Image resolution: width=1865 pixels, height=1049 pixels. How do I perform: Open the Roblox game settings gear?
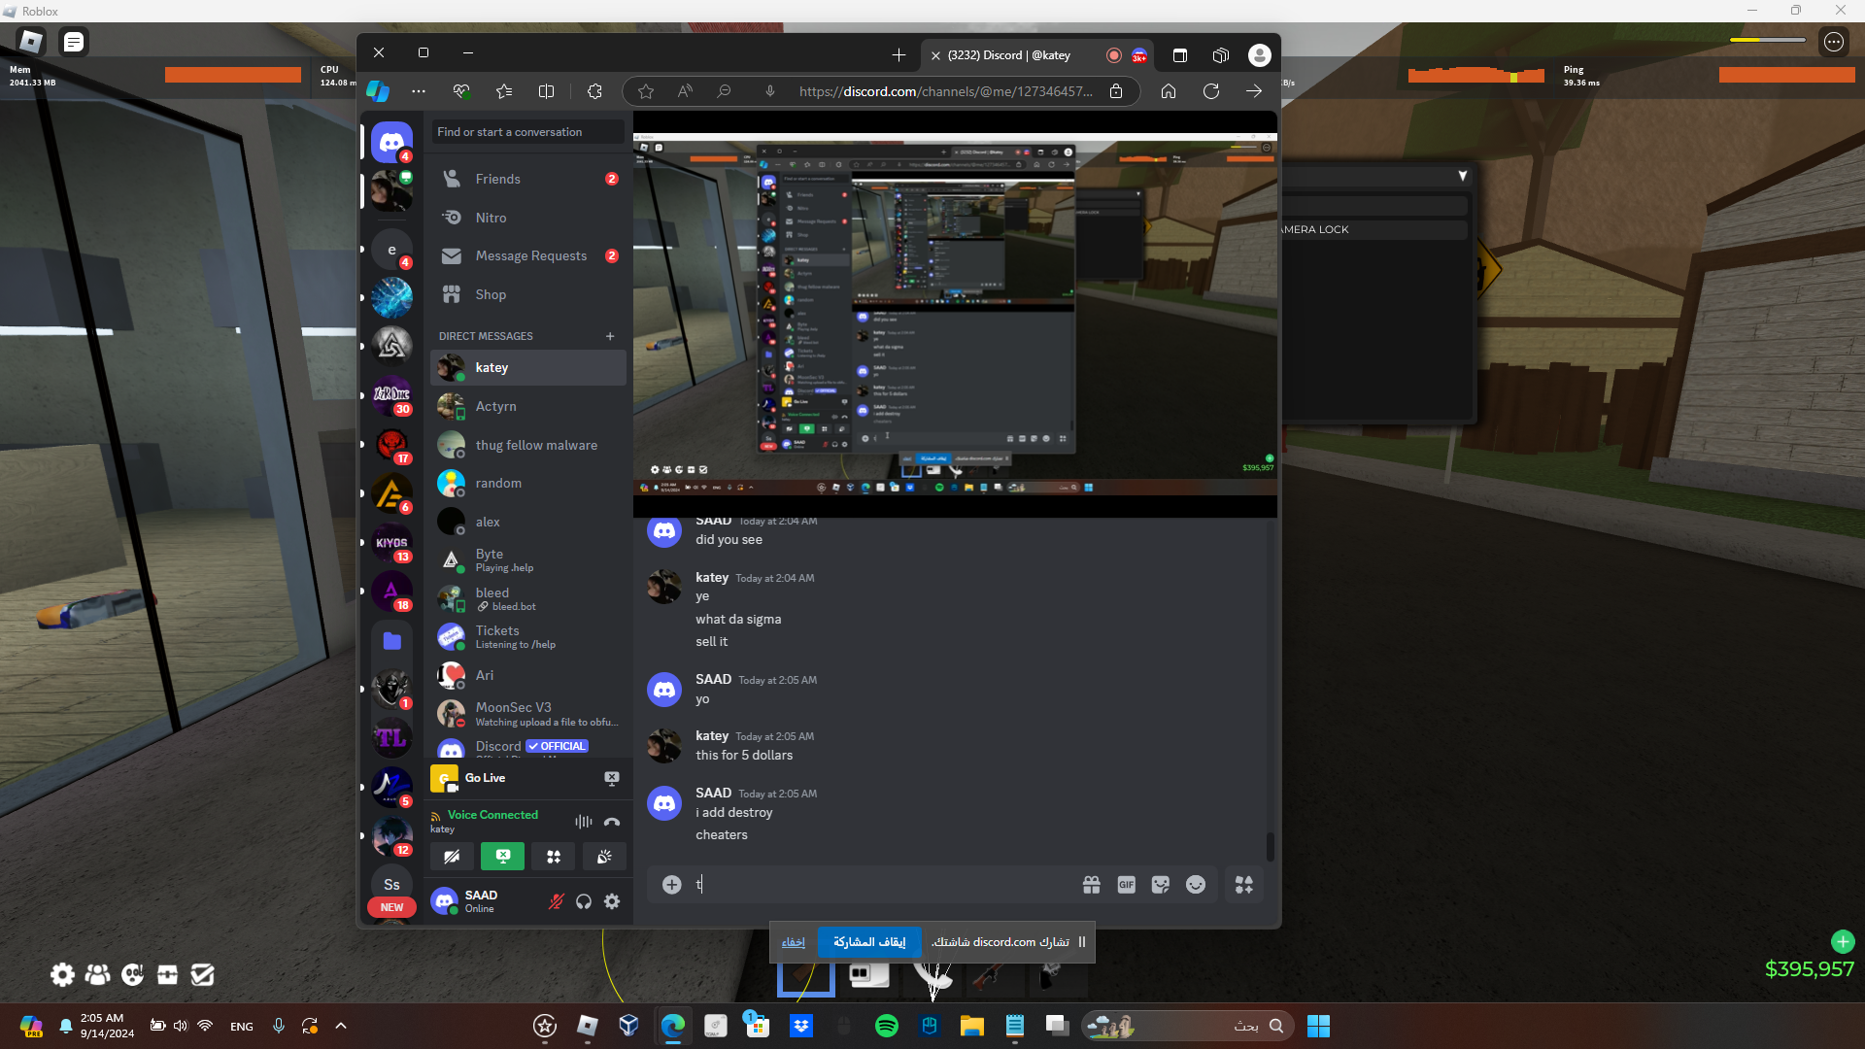[x=62, y=974]
